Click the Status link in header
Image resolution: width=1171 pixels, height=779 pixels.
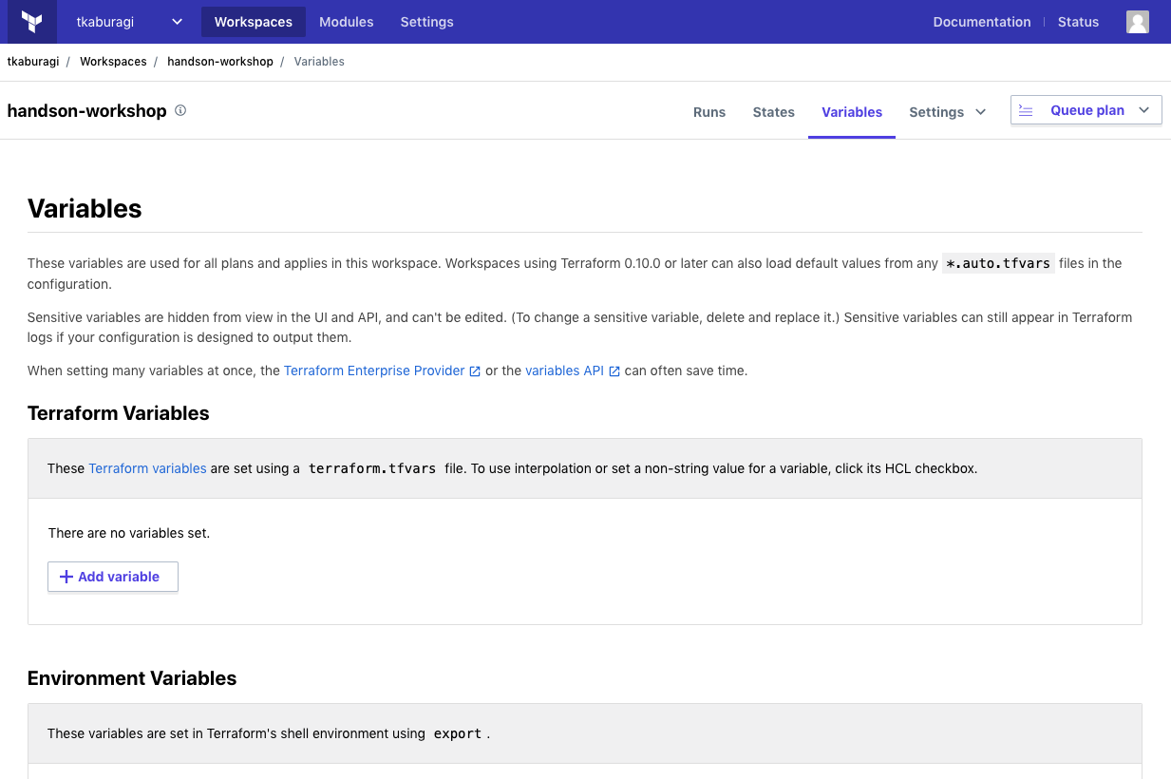pos(1078,22)
